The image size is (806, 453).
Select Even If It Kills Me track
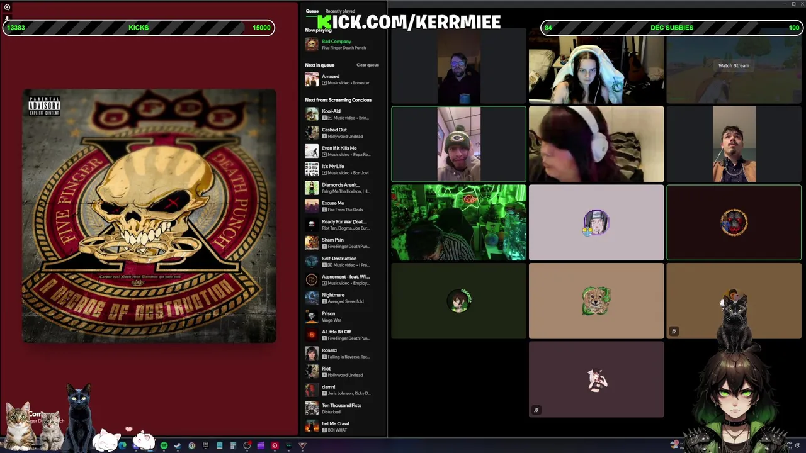point(344,151)
